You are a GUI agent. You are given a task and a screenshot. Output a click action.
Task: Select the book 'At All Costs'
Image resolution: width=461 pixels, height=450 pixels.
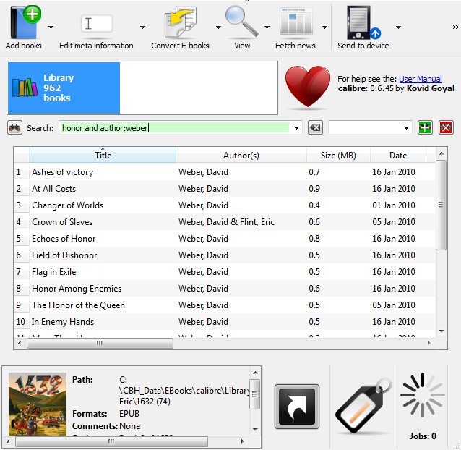point(53,189)
